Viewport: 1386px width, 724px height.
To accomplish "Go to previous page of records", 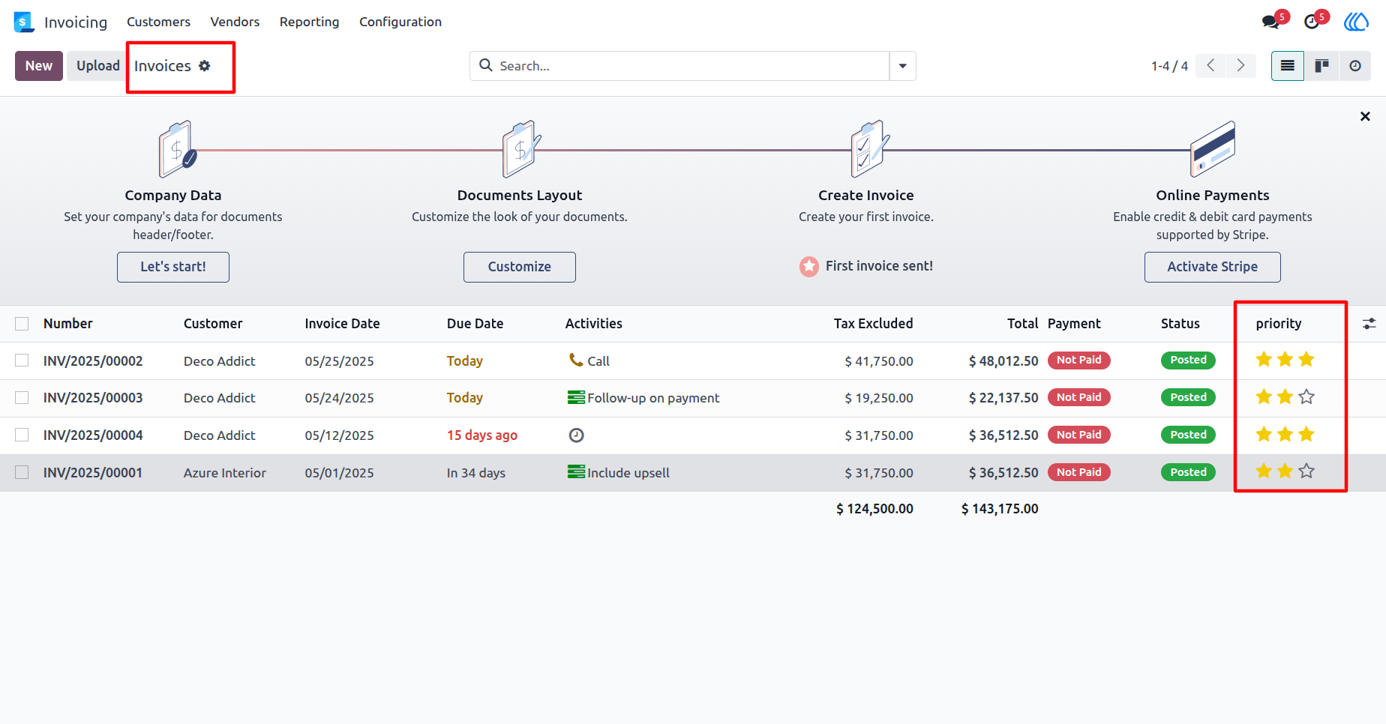I will click(x=1210, y=66).
